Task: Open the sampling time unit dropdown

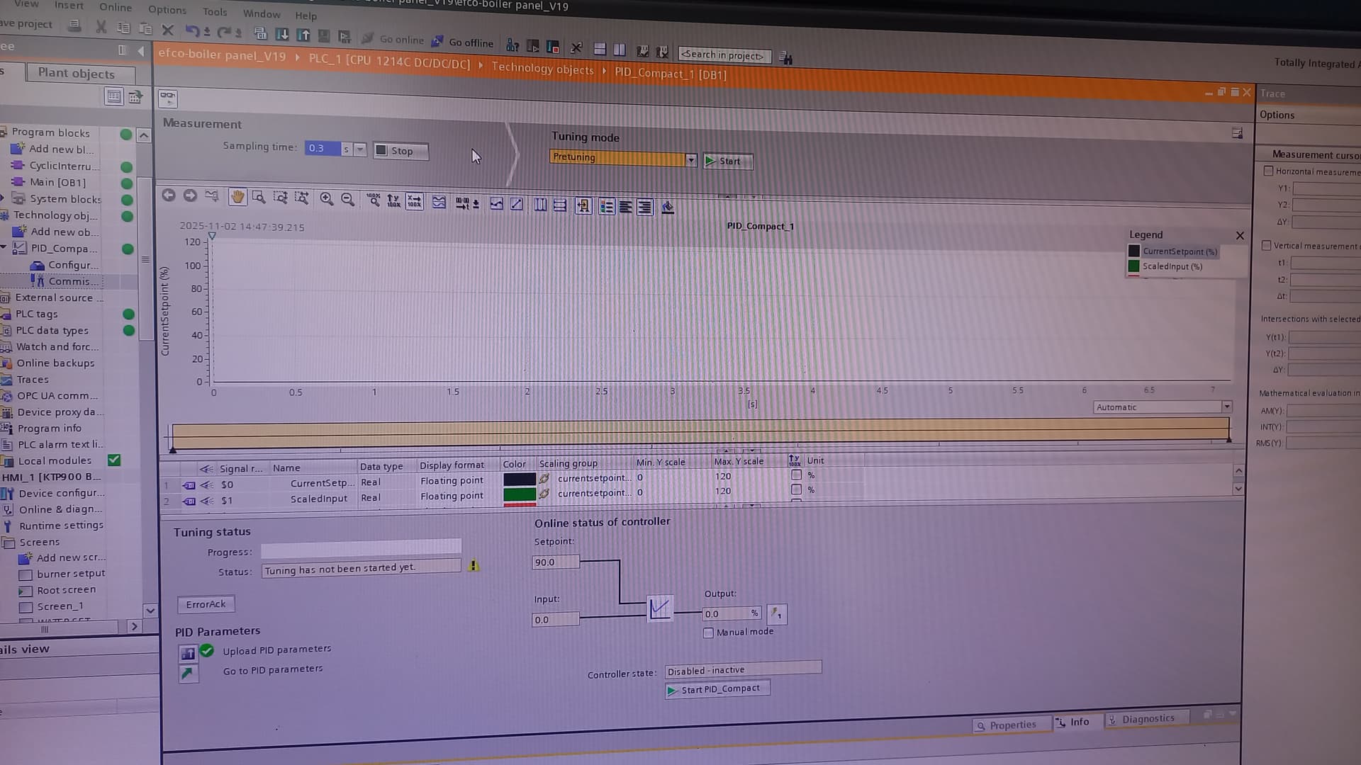Action: (x=360, y=149)
